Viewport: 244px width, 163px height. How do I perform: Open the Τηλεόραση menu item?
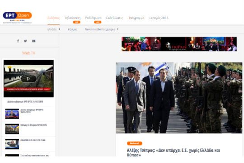pyautogui.click(x=72, y=18)
